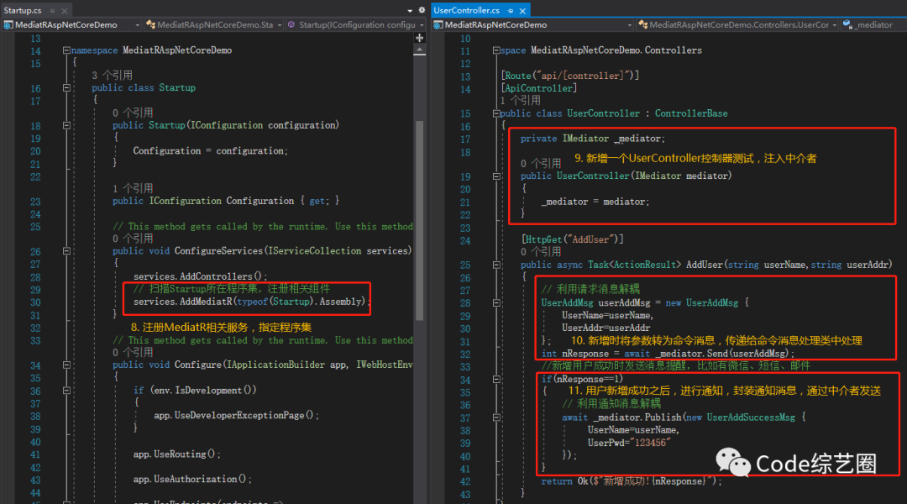The height and width of the screenshot is (504, 907).
Task: Click 'typeof(Startup)' in the AddMediatR line
Action: click(274, 302)
